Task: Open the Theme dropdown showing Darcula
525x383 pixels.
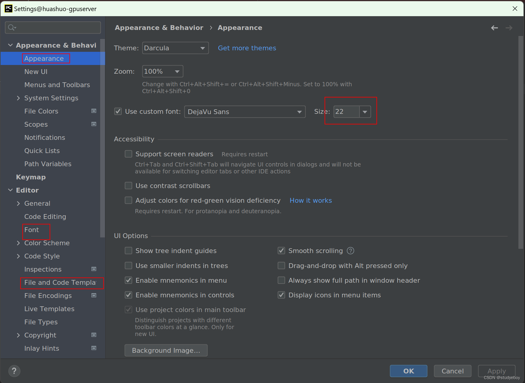Action: 175,48
